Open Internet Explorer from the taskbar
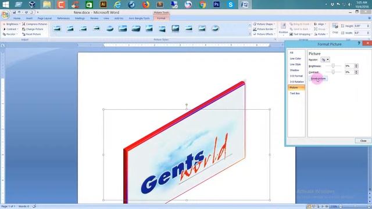 pos(117,5)
